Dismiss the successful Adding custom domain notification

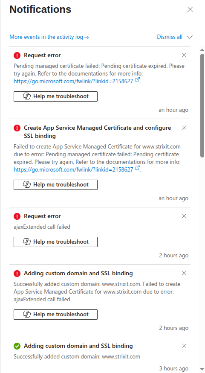184,346
